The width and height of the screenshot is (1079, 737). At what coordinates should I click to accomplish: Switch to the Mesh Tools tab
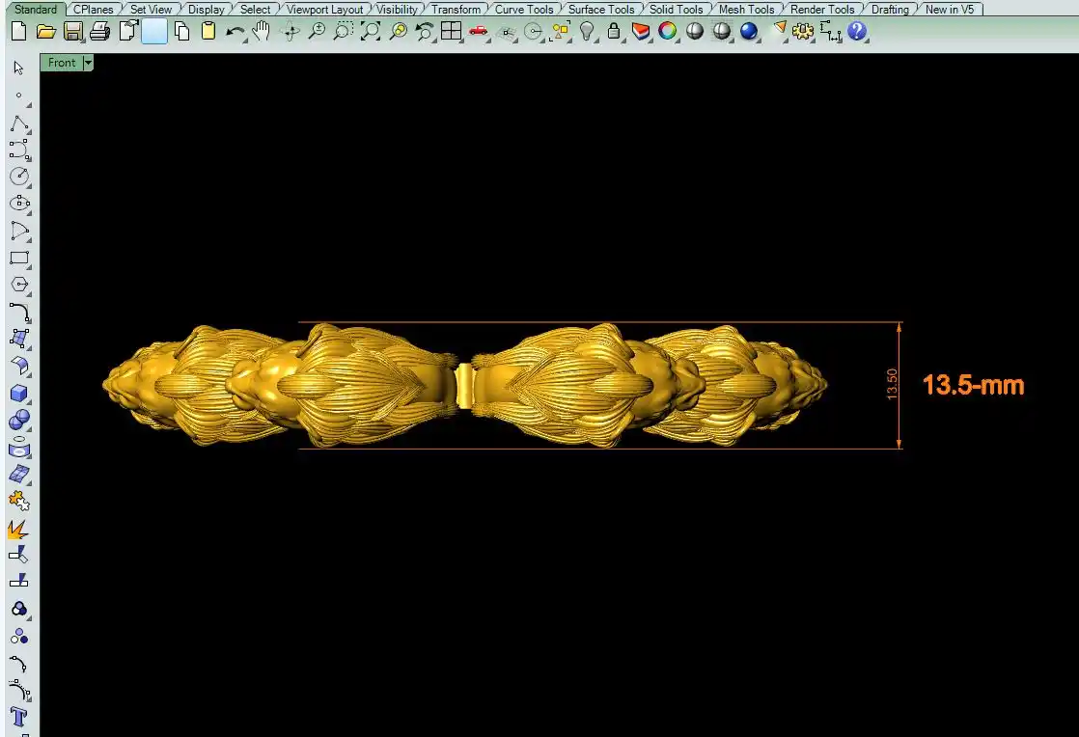tap(746, 10)
